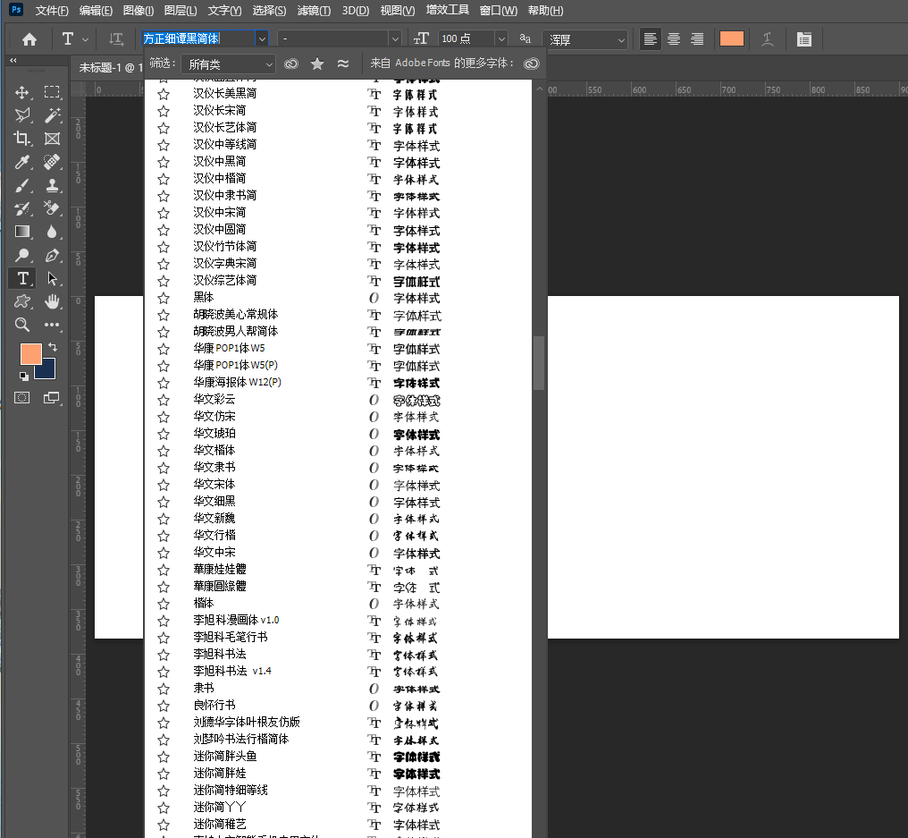Select the Clone Stamp tool

(x=52, y=185)
